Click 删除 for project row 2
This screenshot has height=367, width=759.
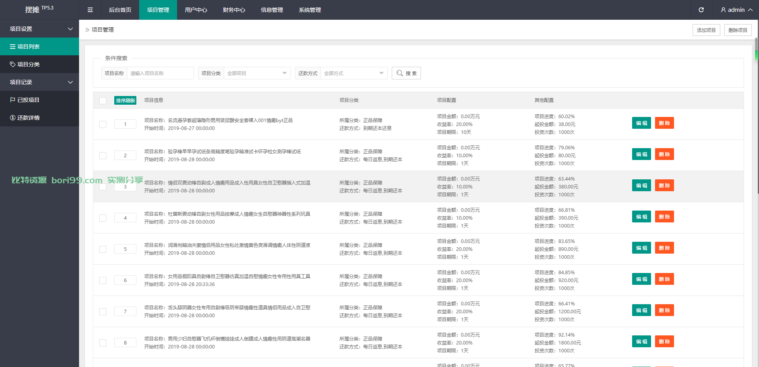[665, 154]
